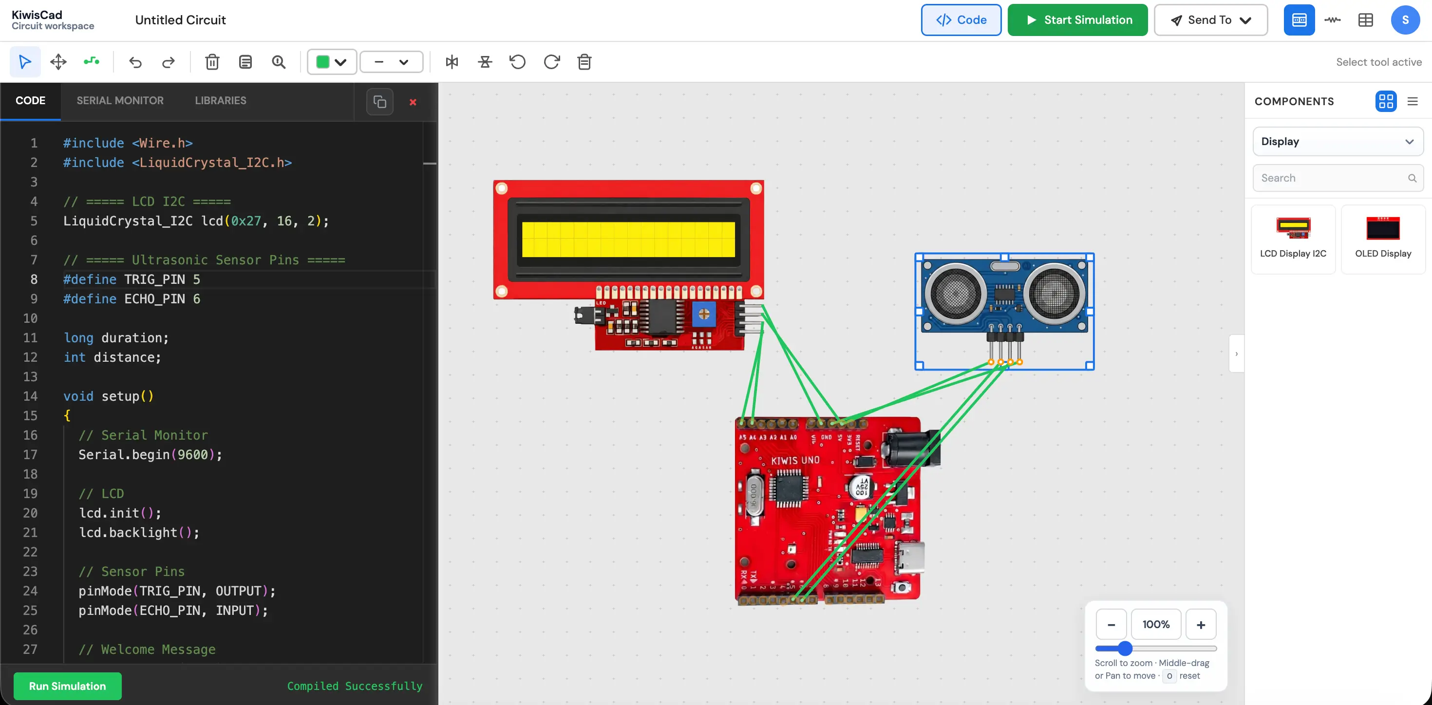Rotate the component counterclockwise
Screen dimensions: 1432x705
pos(518,62)
